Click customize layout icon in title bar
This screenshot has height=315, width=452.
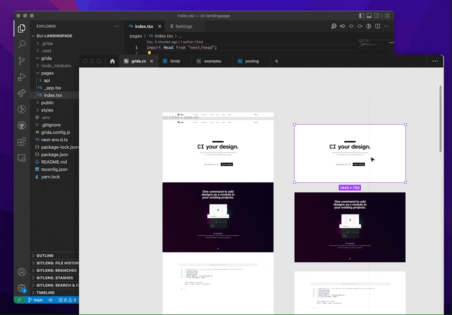(387, 16)
